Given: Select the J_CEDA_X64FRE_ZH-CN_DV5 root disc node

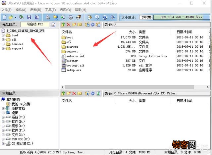Looking at the screenshot, I should point(26,31).
